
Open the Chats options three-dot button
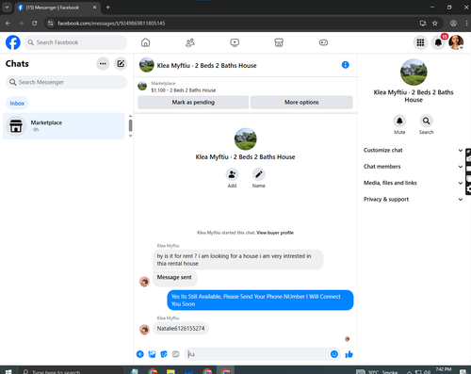[x=103, y=64]
